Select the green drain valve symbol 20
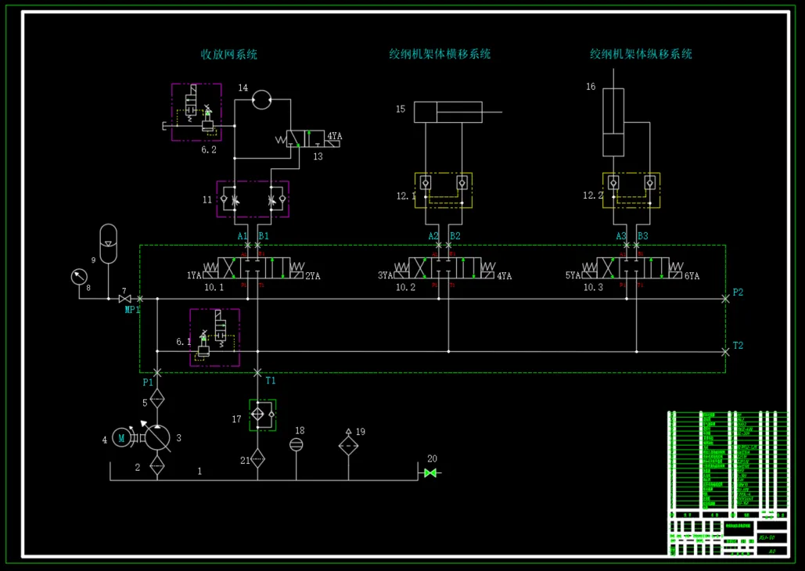 pyautogui.click(x=430, y=473)
